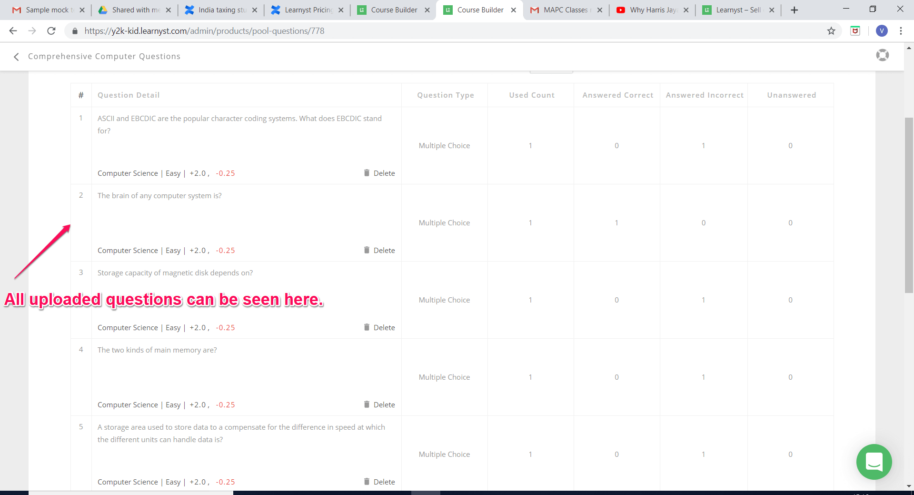Open the help widget icon top right
The height and width of the screenshot is (495, 914).
pos(883,55)
